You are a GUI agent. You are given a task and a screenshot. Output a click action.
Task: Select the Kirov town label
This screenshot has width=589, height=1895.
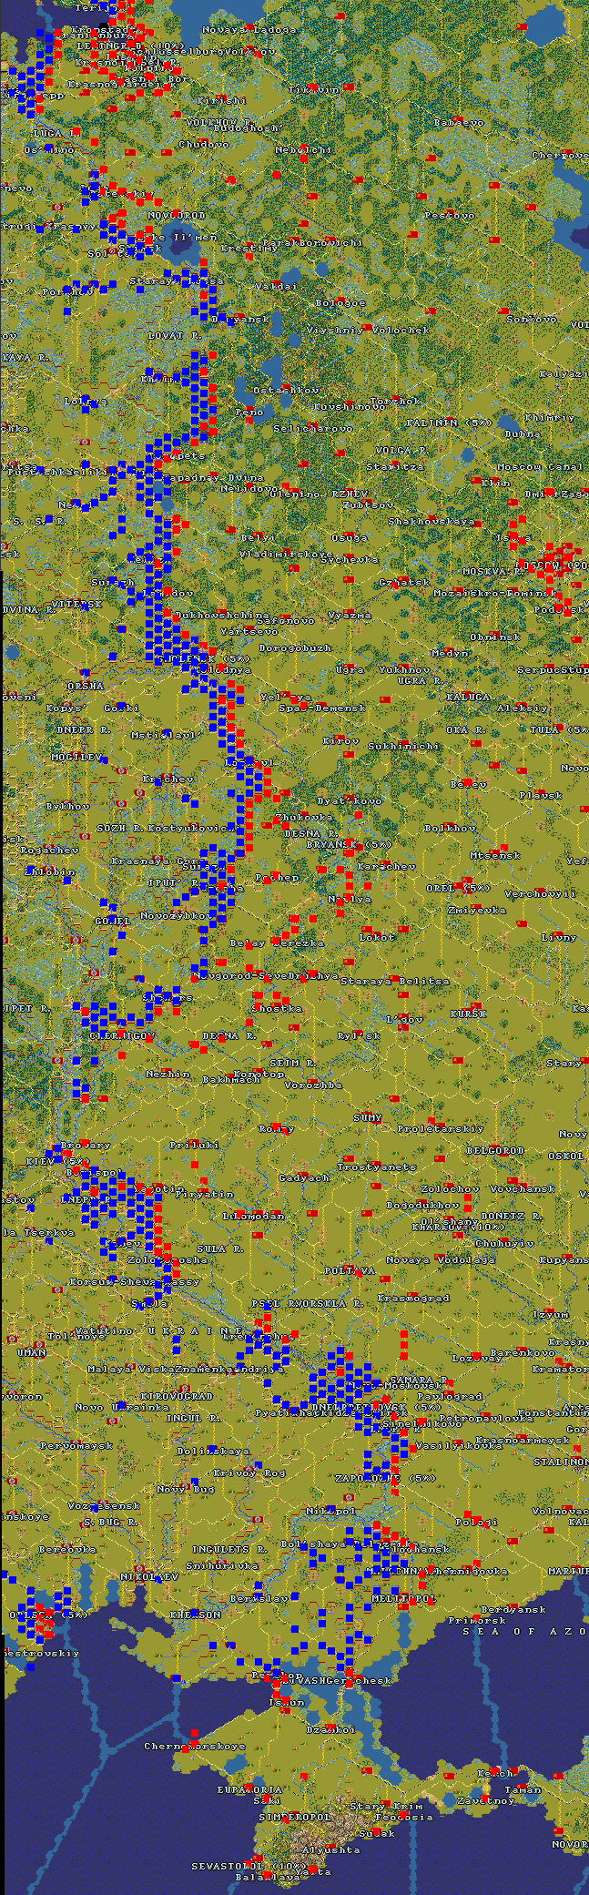340,741
